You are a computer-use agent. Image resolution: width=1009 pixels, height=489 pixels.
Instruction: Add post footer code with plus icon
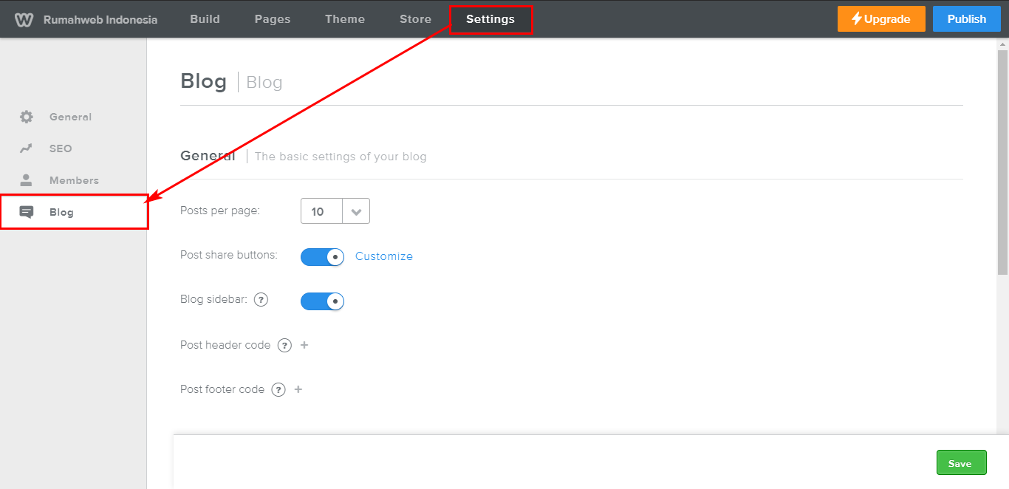[298, 389]
